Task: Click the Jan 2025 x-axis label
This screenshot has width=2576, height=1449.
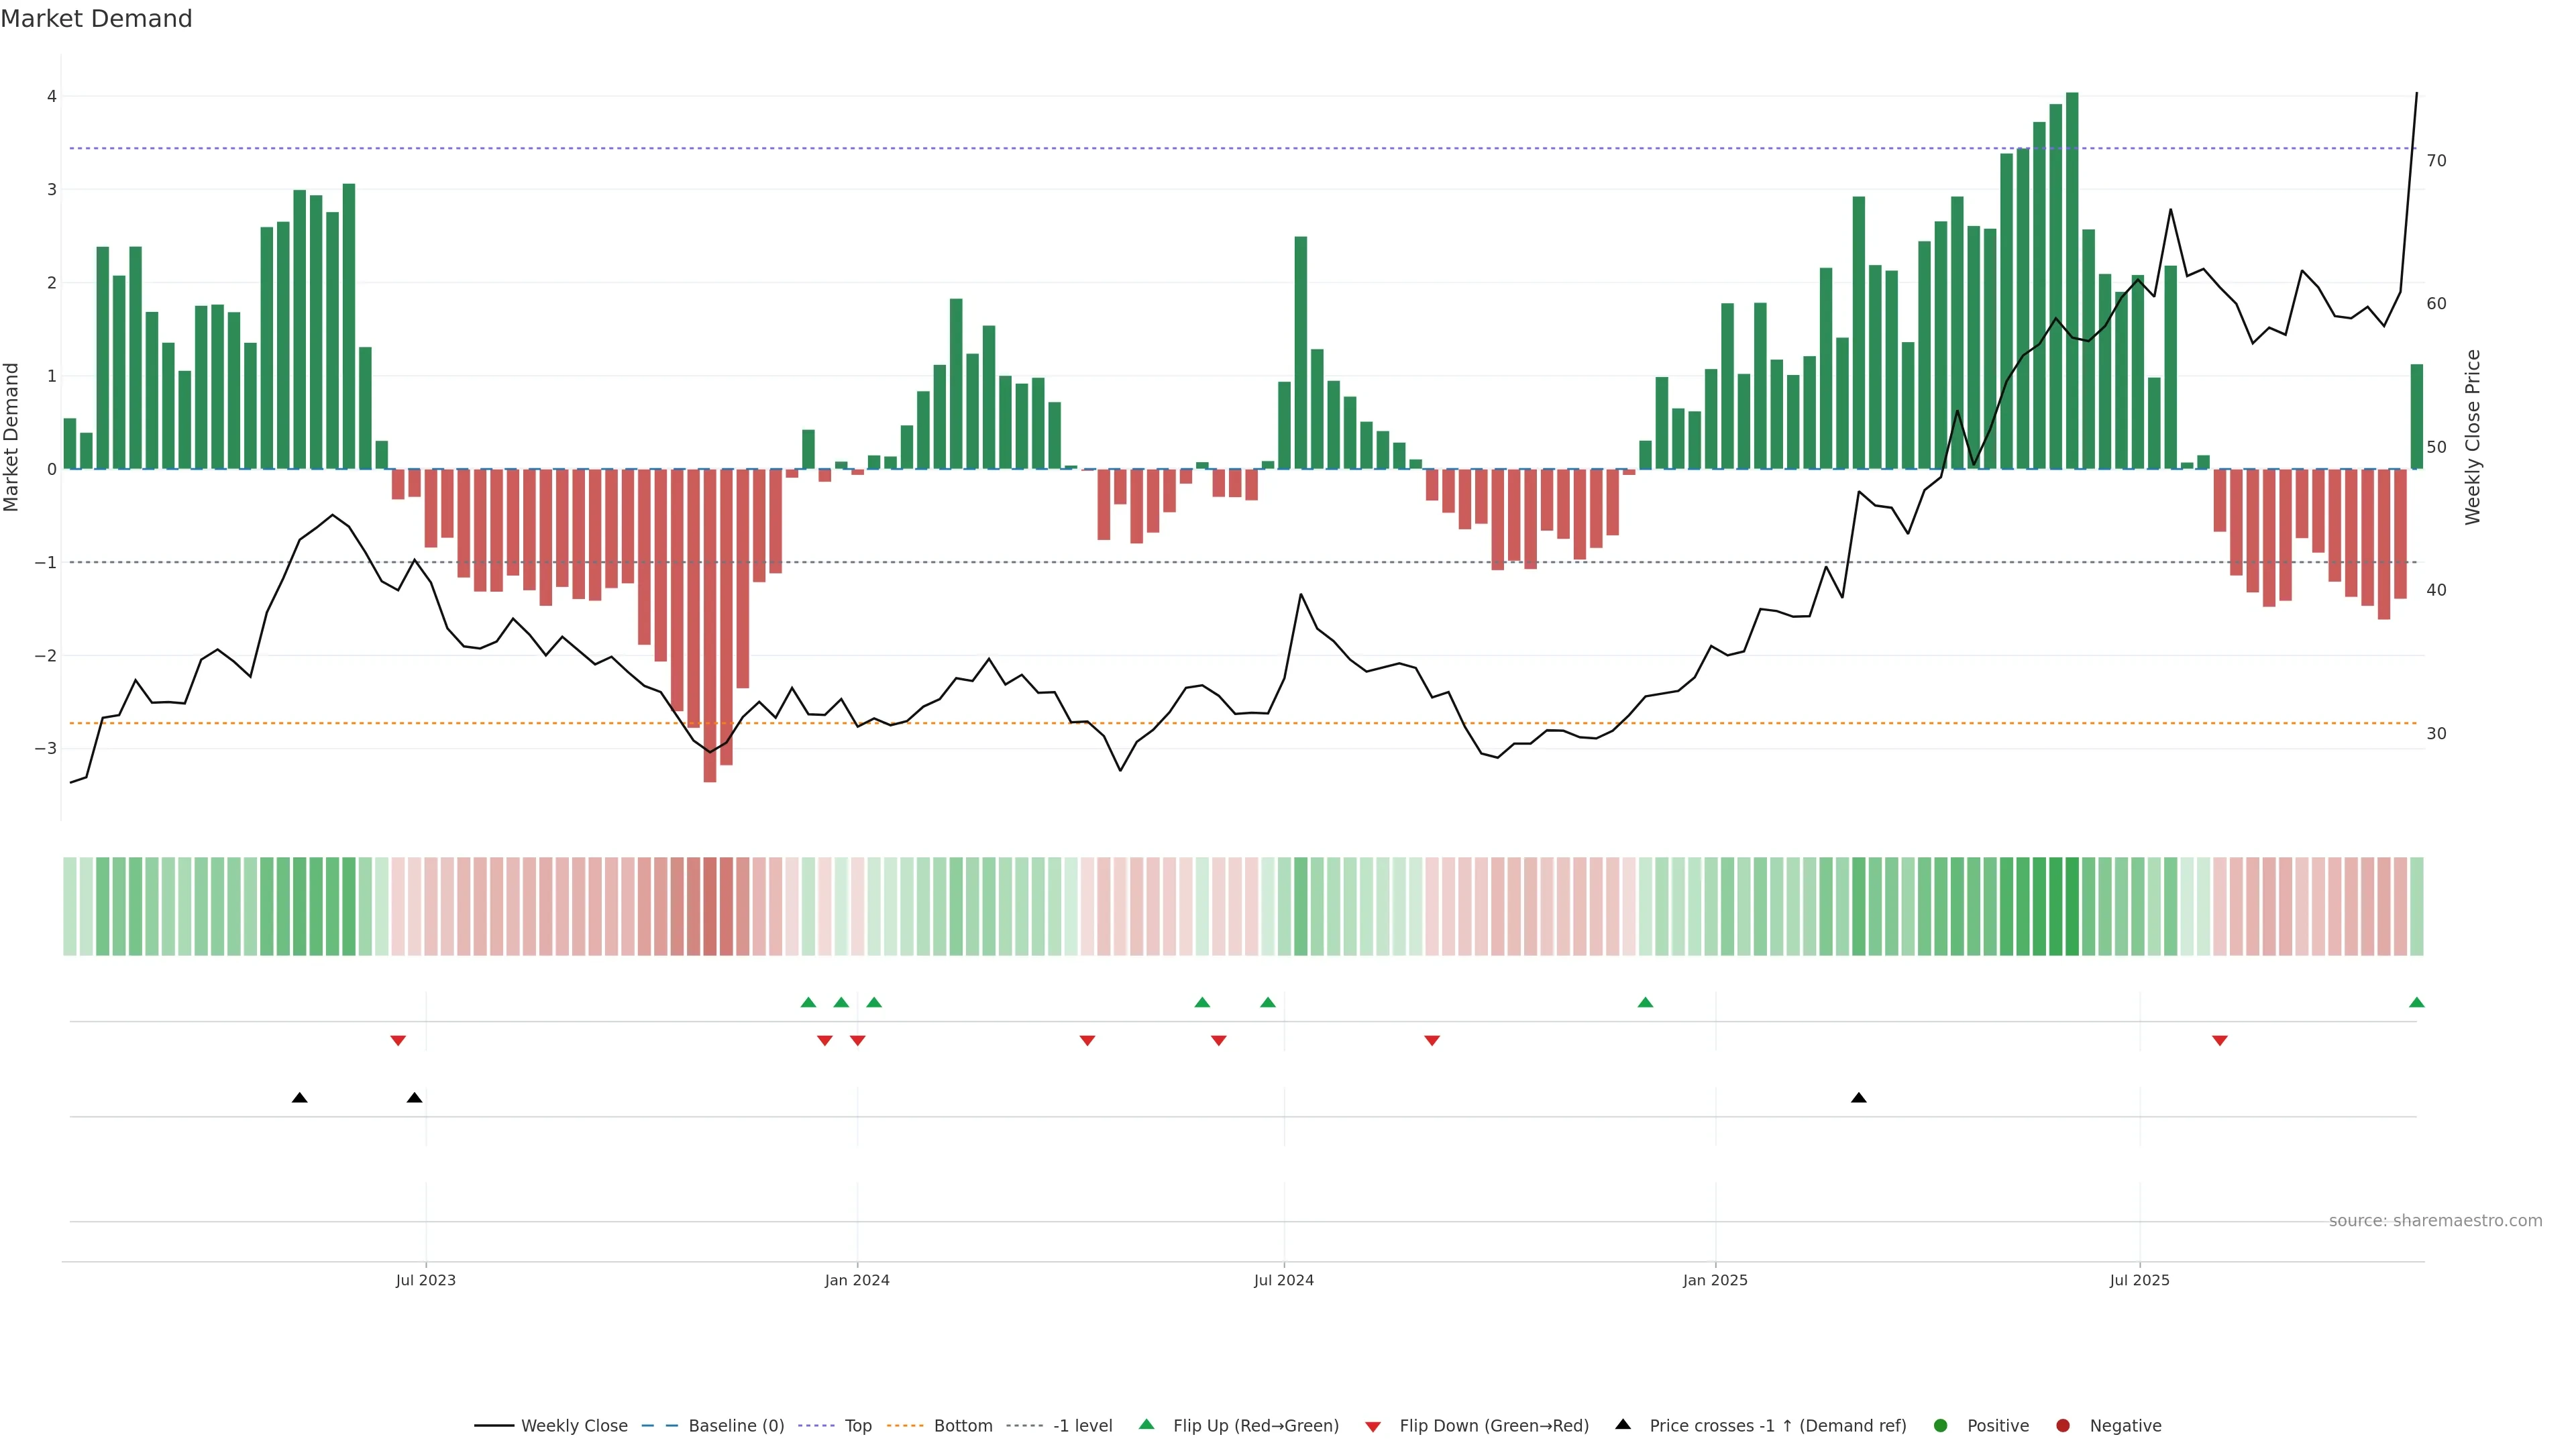Action: pyautogui.click(x=1715, y=1280)
